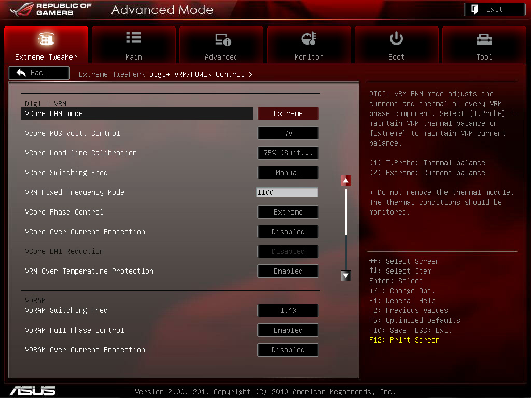Toggle VCore Over-Current Protection Disabled setting
Screen dimensions: 531x398
[288, 232]
